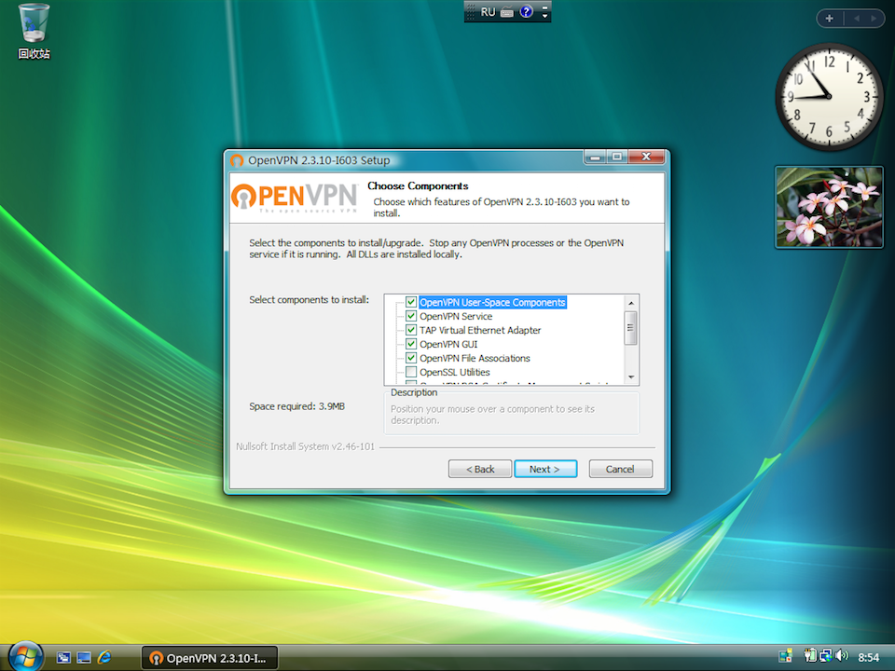Click the Description box text
This screenshot has height=671, width=895.
[x=492, y=415]
